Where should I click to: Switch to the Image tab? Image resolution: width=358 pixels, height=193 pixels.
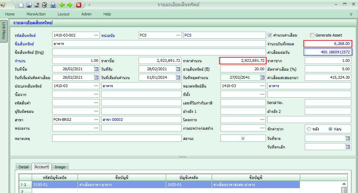(60, 167)
